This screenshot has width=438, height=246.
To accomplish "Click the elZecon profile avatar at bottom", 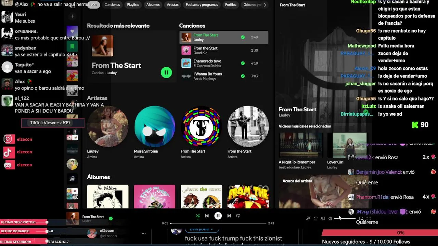I will (x=92, y=233).
